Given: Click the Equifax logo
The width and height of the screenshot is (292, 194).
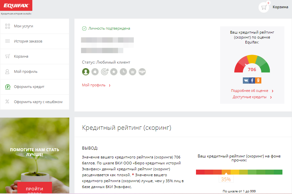Looking at the screenshot, I should [x=16, y=6].
